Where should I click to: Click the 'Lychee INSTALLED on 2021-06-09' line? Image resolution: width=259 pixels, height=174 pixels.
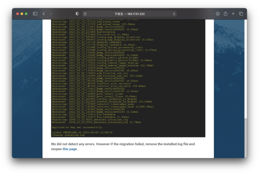(x=82, y=133)
